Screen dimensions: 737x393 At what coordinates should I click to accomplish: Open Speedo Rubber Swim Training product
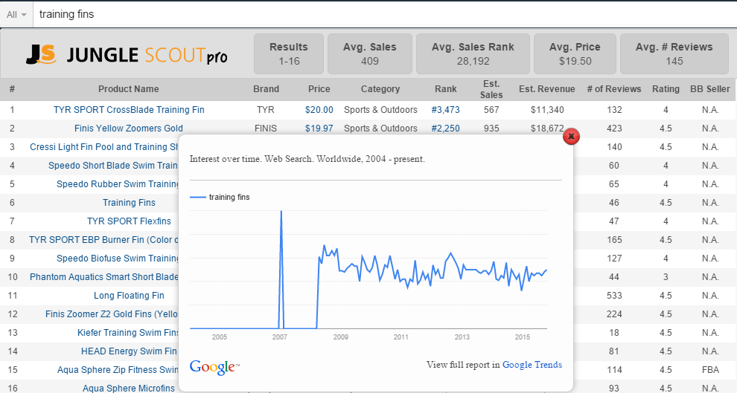[x=118, y=183]
